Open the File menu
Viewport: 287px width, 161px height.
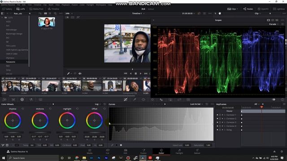tap(18, 5)
